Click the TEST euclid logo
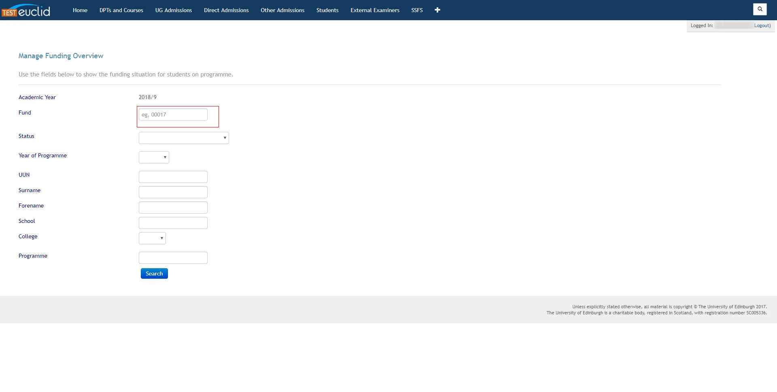 (x=26, y=11)
